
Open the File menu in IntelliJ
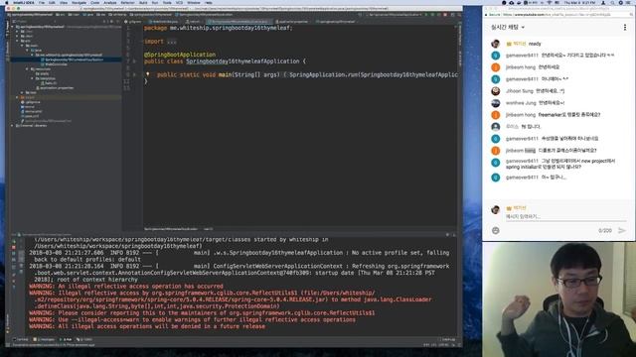point(42,3)
